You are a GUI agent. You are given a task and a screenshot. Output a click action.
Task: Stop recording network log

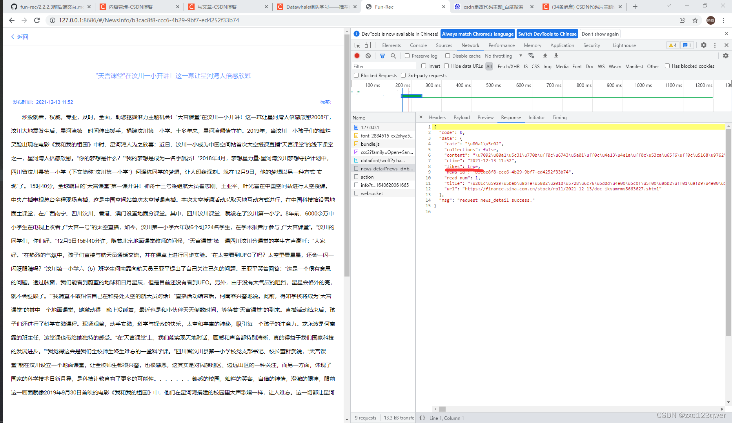pos(357,56)
